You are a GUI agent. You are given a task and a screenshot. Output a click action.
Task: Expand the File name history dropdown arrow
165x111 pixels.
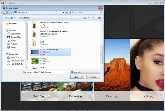(67, 72)
